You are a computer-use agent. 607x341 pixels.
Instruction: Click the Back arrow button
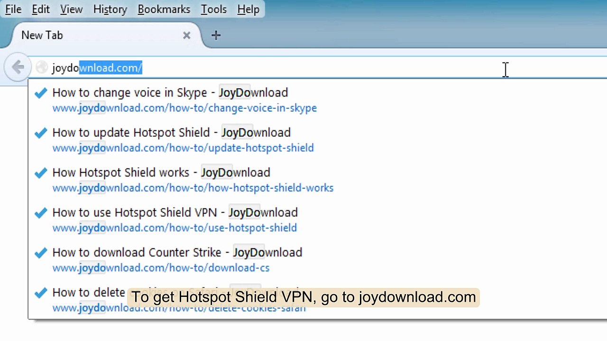[18, 67]
